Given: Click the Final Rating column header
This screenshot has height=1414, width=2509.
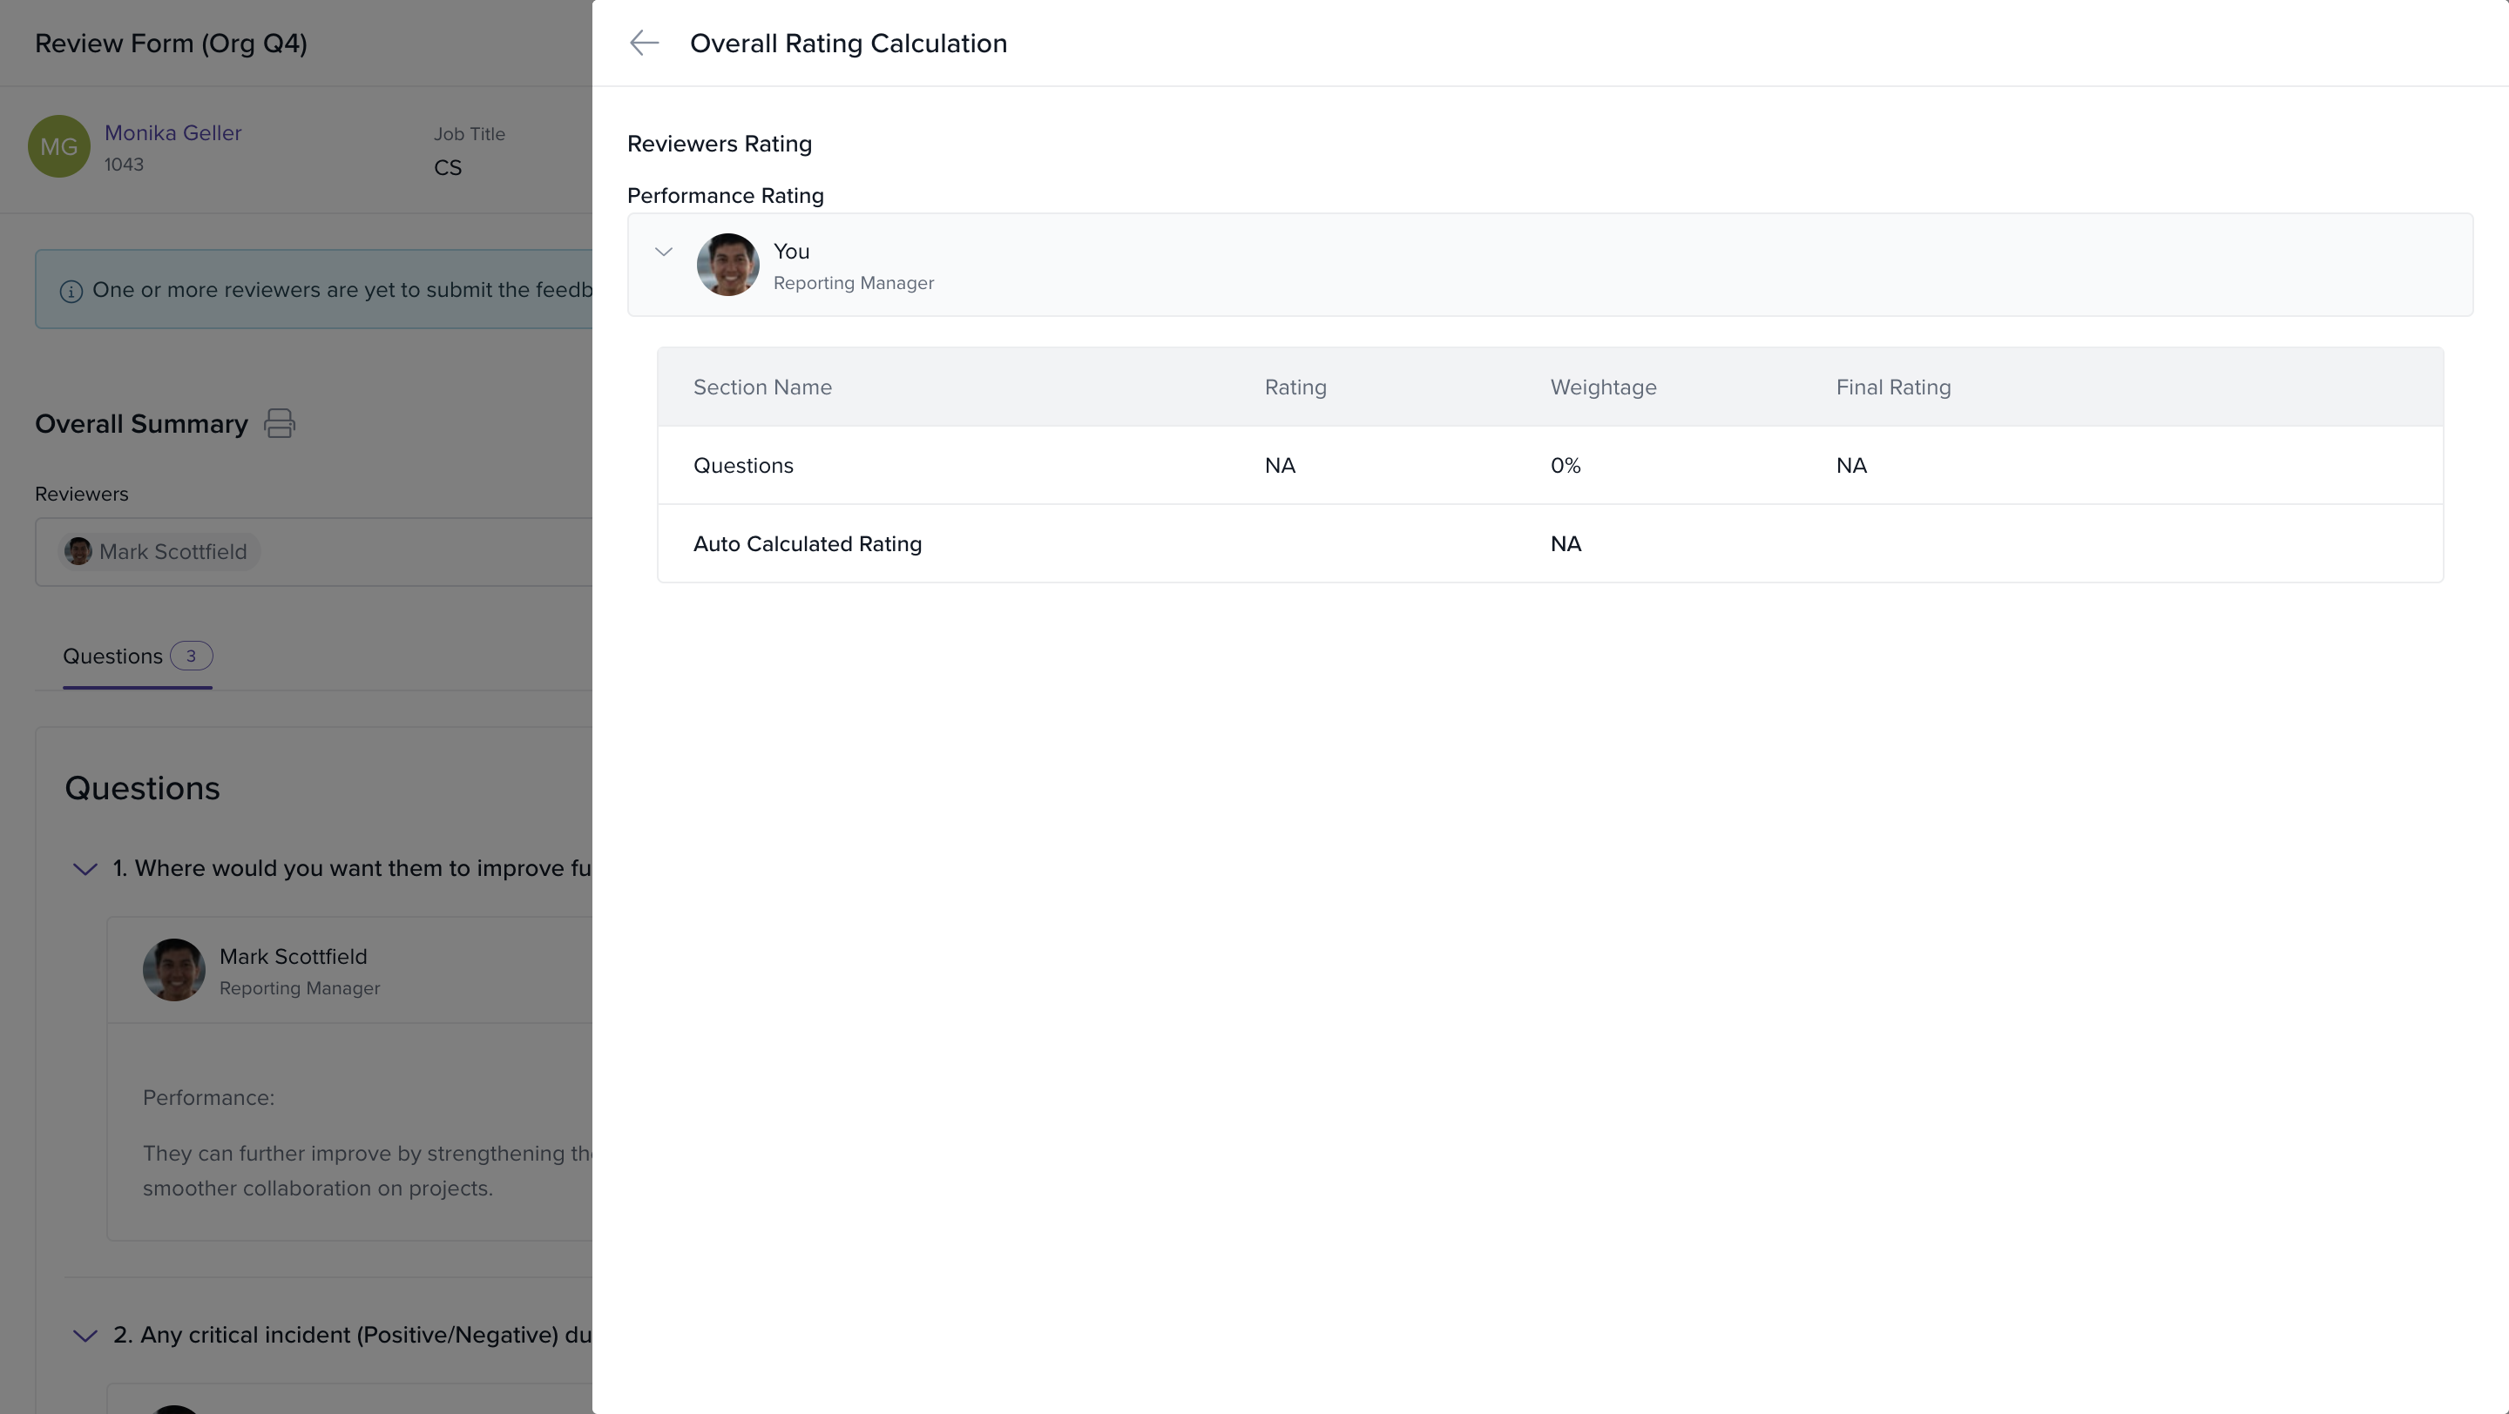Looking at the screenshot, I should click(1893, 387).
